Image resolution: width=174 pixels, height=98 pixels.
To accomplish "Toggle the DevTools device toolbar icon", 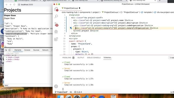I will pyautogui.click(x=10, y=50).
